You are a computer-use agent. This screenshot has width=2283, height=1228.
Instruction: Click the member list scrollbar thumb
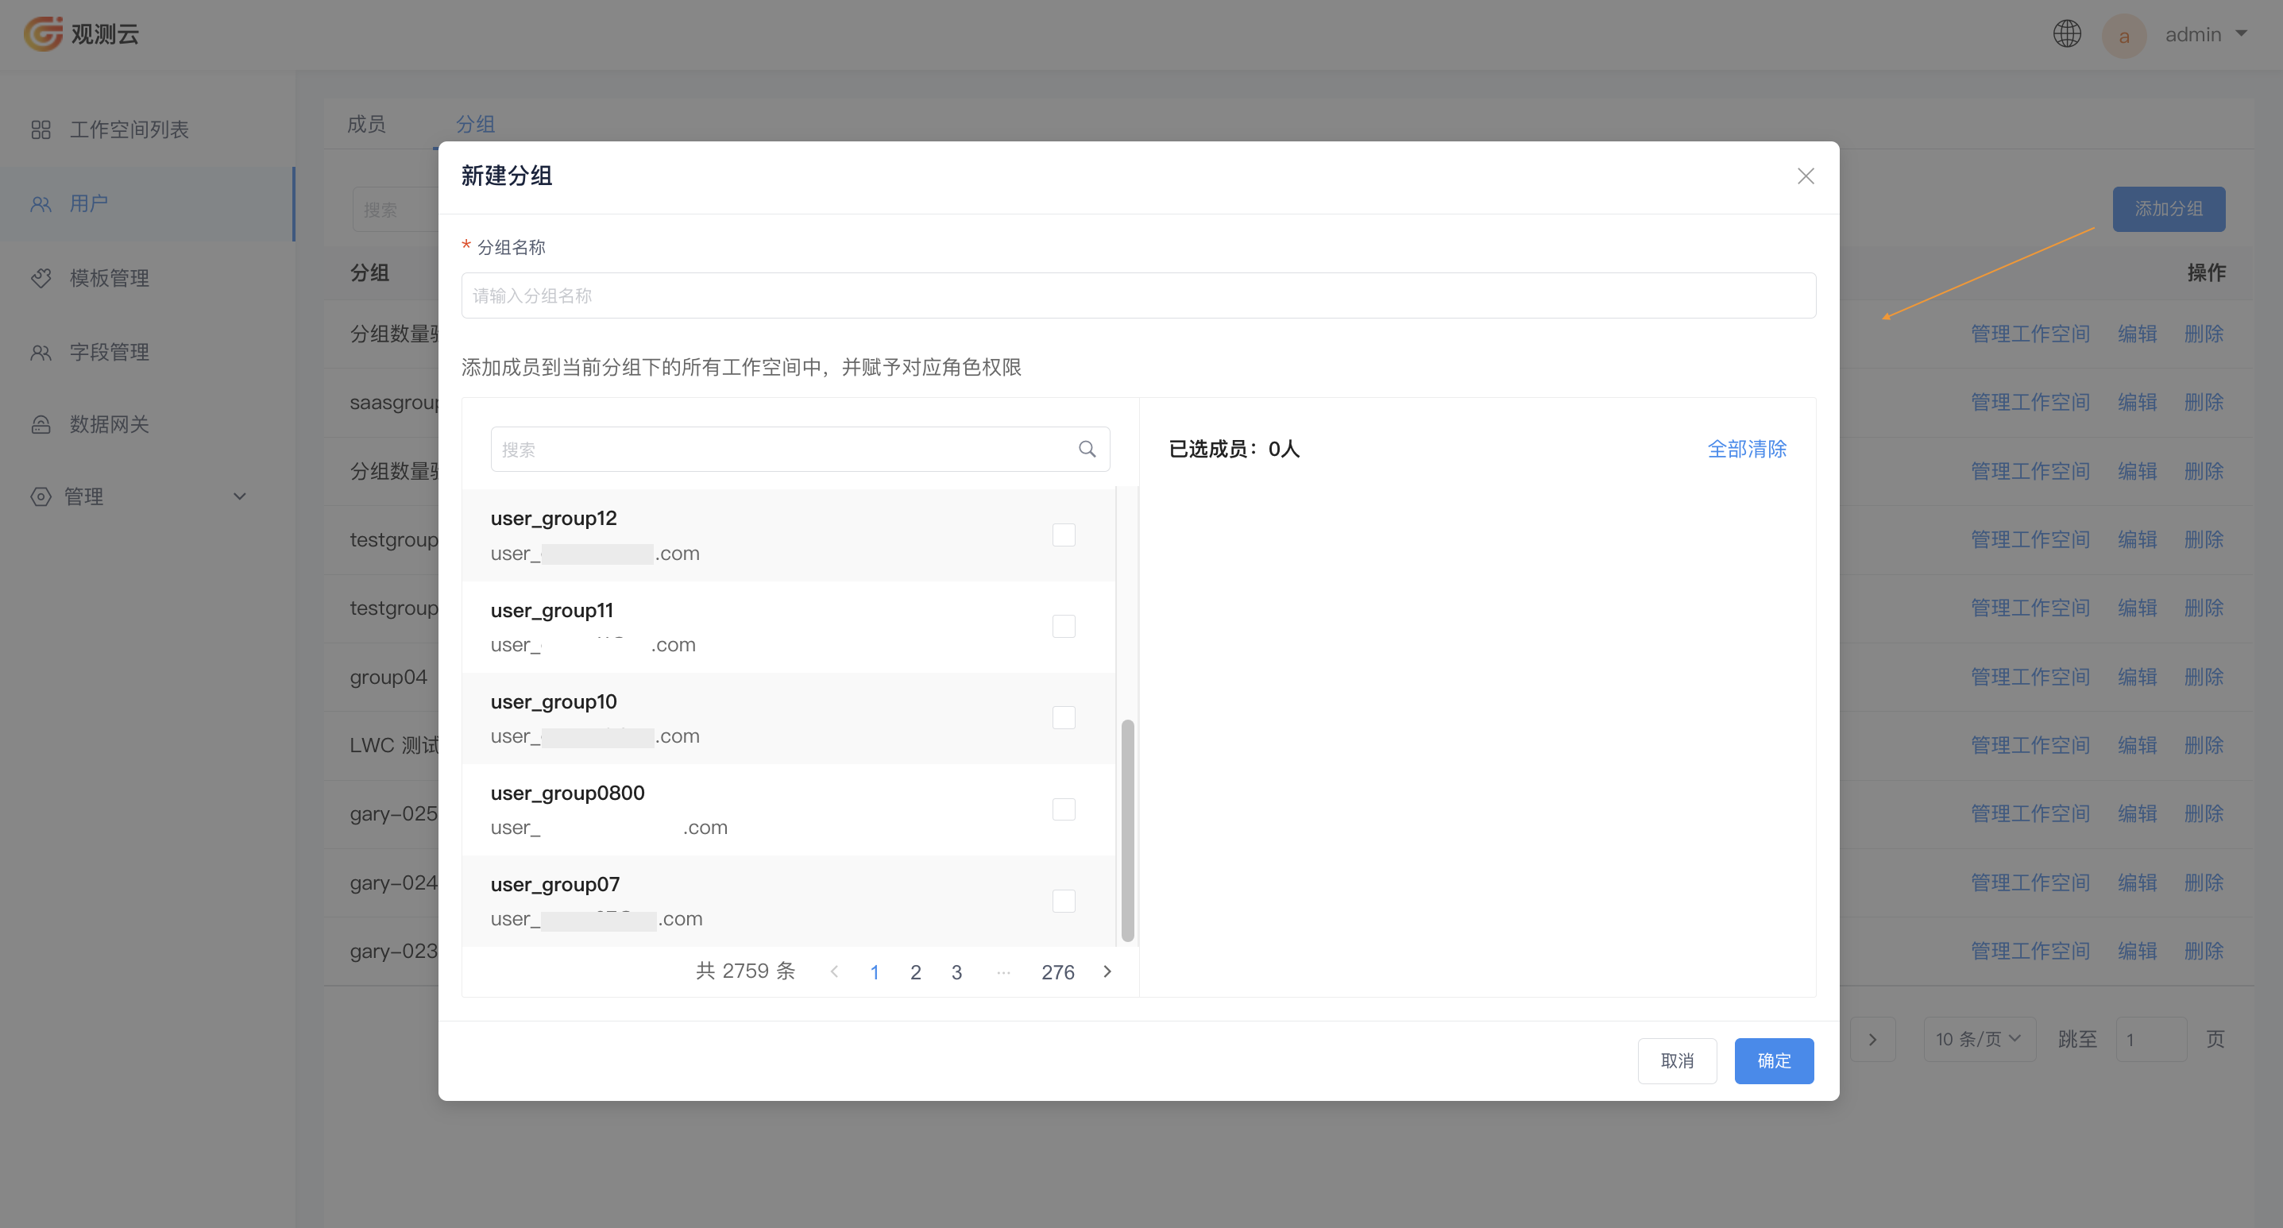1127,829
